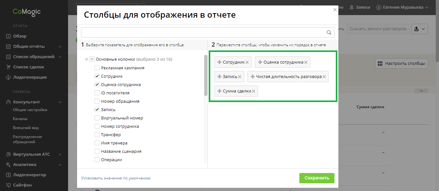Enable the Рекламная кампания checkbox

tap(97, 68)
